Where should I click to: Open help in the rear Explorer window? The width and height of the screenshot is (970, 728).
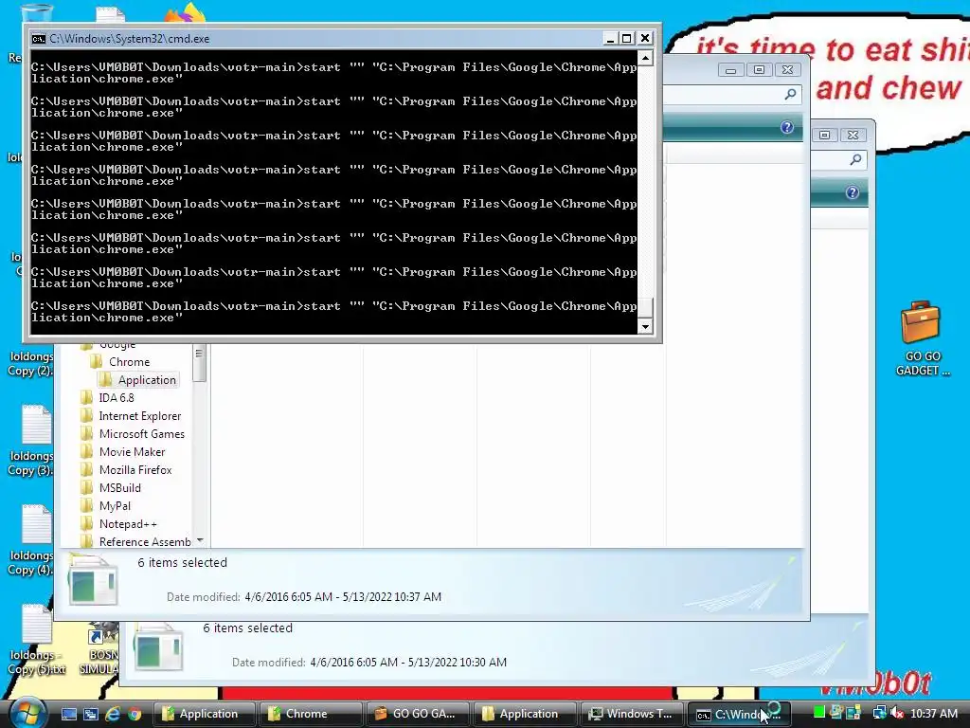(853, 192)
